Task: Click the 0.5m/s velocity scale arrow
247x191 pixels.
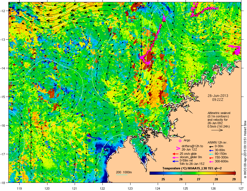Action: click(217, 130)
